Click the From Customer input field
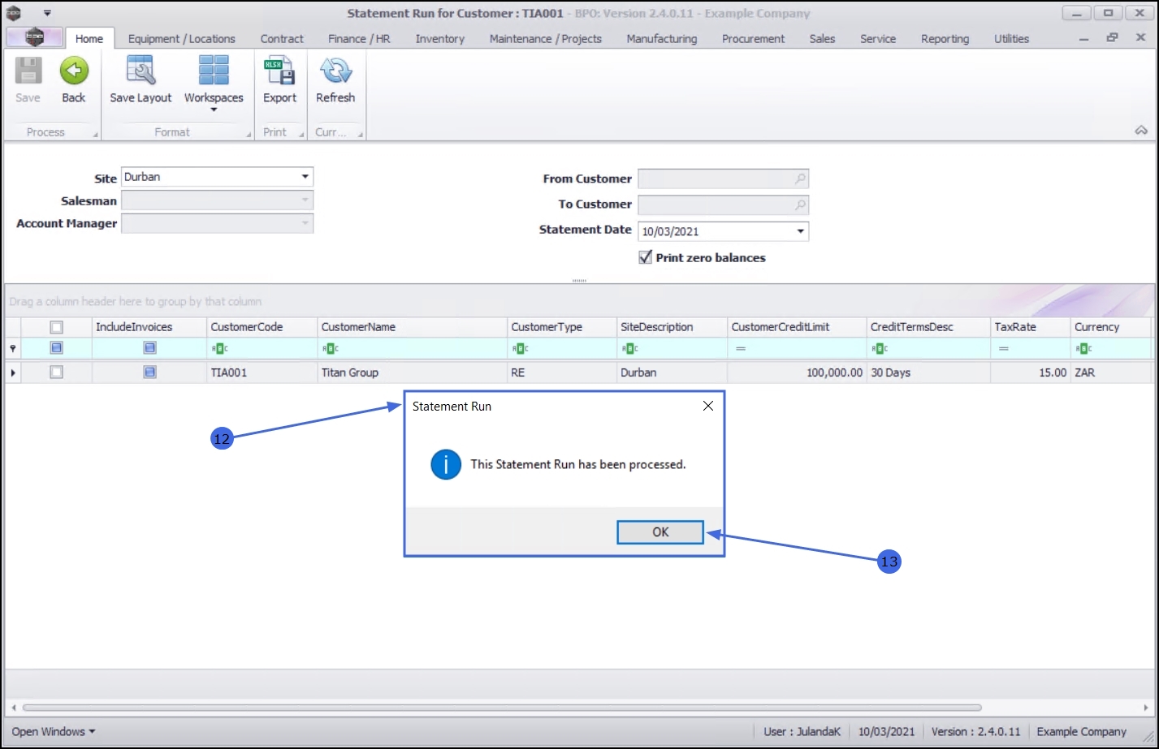1159x749 pixels. point(723,179)
